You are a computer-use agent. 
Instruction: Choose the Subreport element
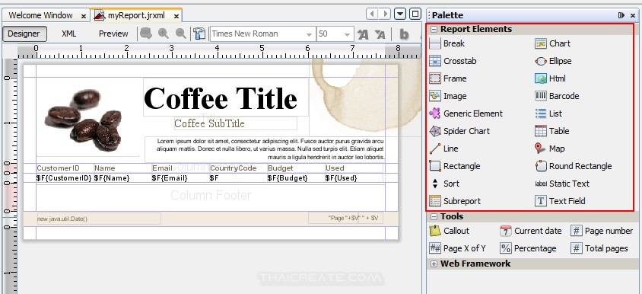click(x=454, y=201)
